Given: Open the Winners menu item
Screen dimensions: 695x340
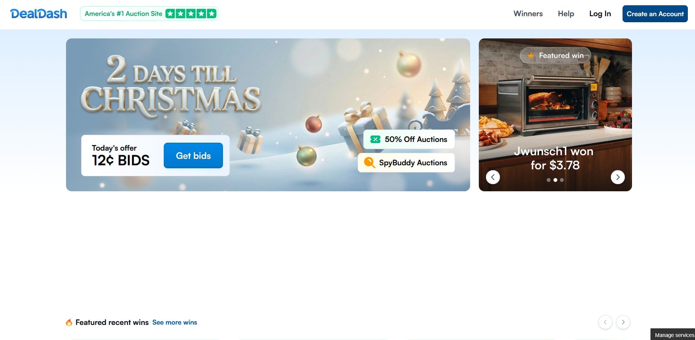Looking at the screenshot, I should point(528,14).
